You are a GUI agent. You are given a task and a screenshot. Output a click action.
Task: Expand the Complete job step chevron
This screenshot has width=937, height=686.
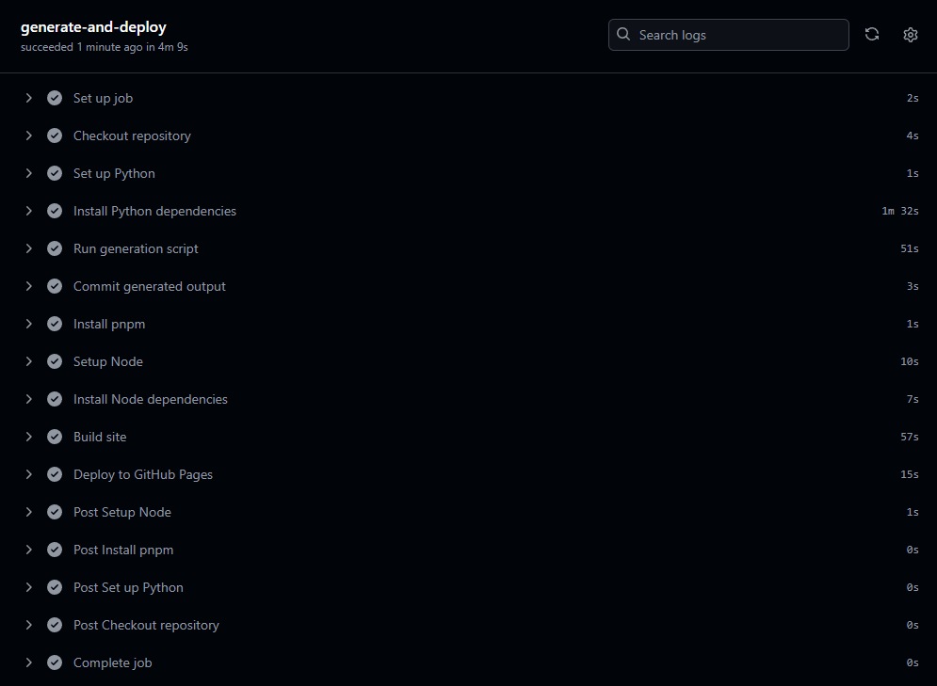(28, 662)
